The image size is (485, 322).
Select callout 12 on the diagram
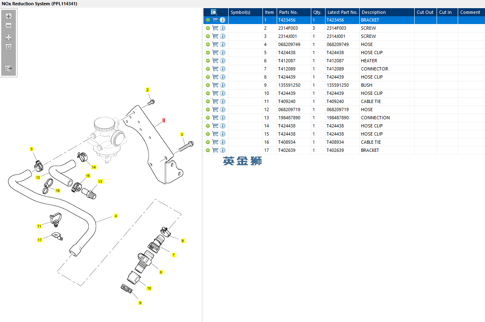[x=38, y=177]
